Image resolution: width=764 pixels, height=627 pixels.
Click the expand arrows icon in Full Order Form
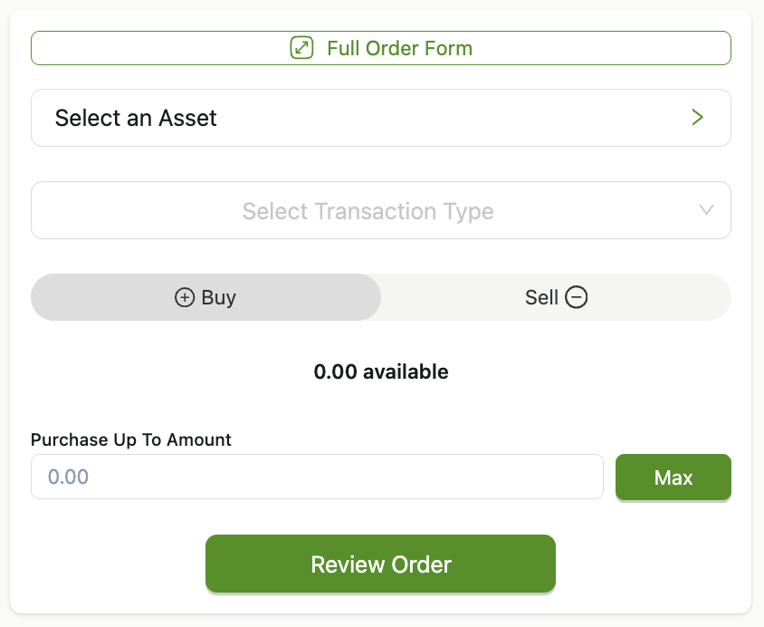[x=301, y=48]
